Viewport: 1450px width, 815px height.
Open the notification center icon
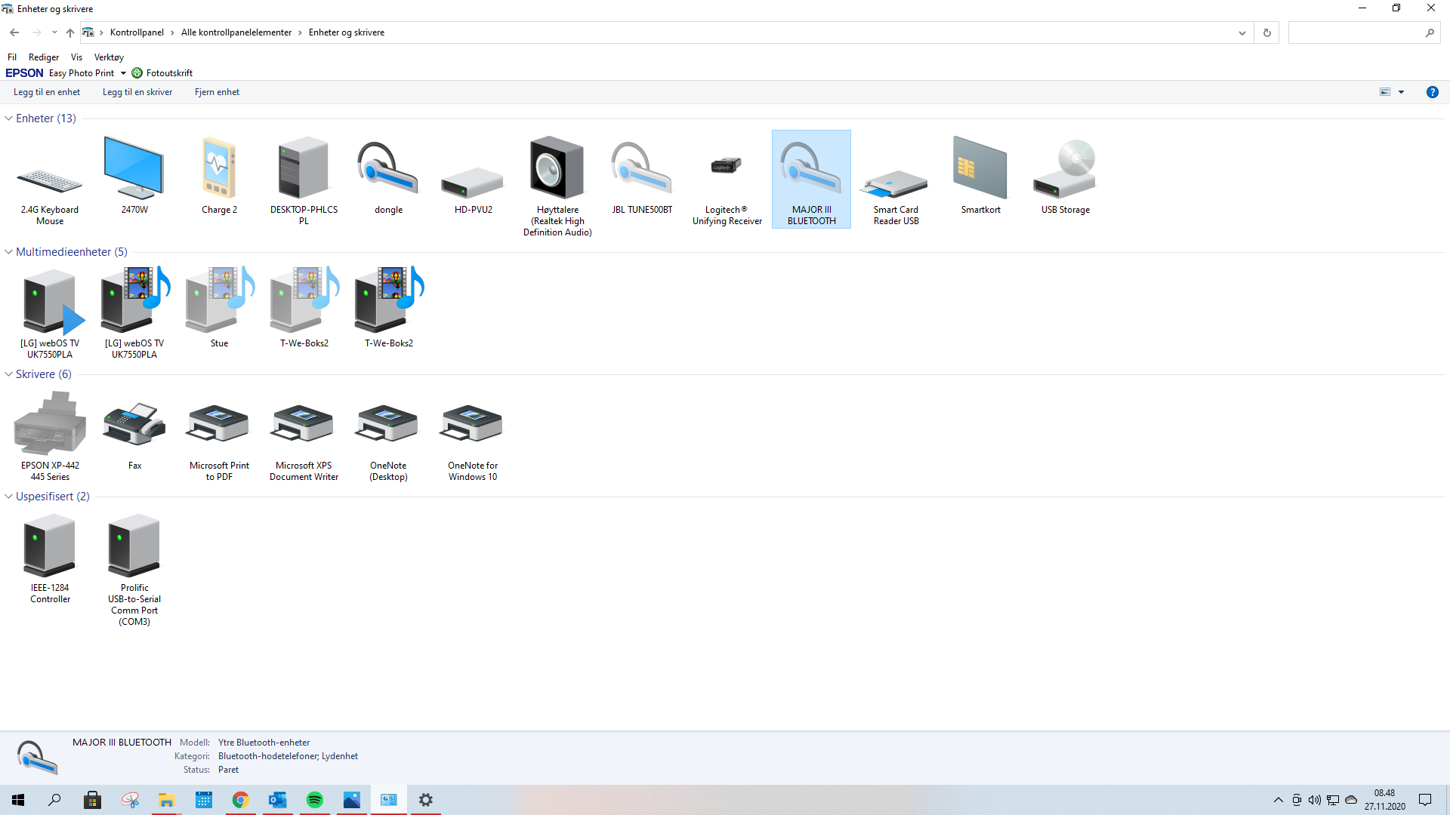tap(1425, 800)
